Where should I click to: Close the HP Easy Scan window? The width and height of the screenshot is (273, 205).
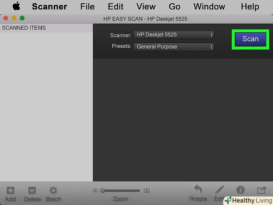coord(6,18)
